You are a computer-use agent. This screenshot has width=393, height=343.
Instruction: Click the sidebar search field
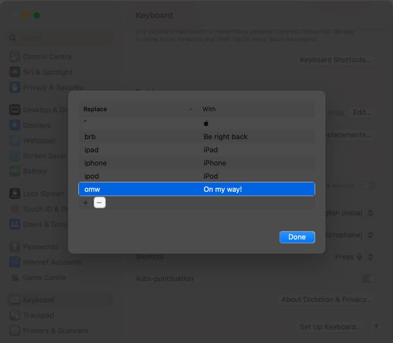click(x=60, y=38)
